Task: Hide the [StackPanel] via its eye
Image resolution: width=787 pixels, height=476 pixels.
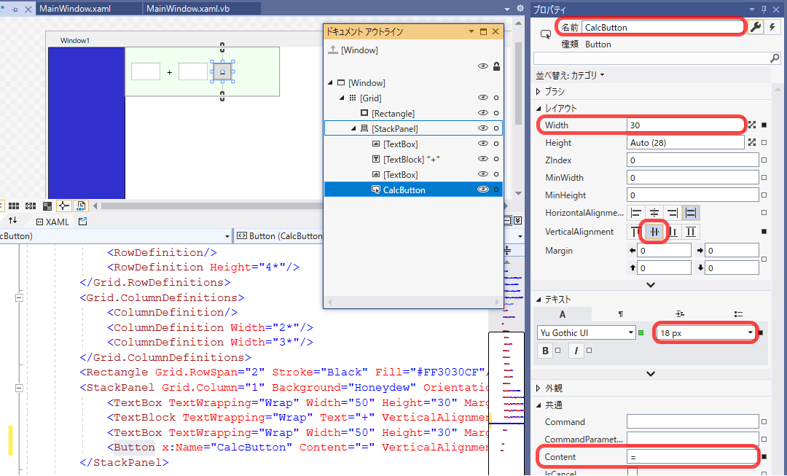Action: coord(483,128)
